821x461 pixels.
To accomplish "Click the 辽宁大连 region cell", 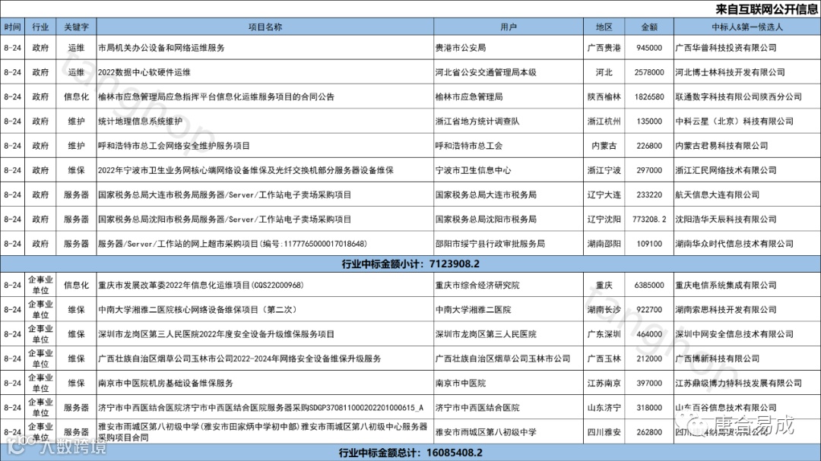I will (x=604, y=194).
